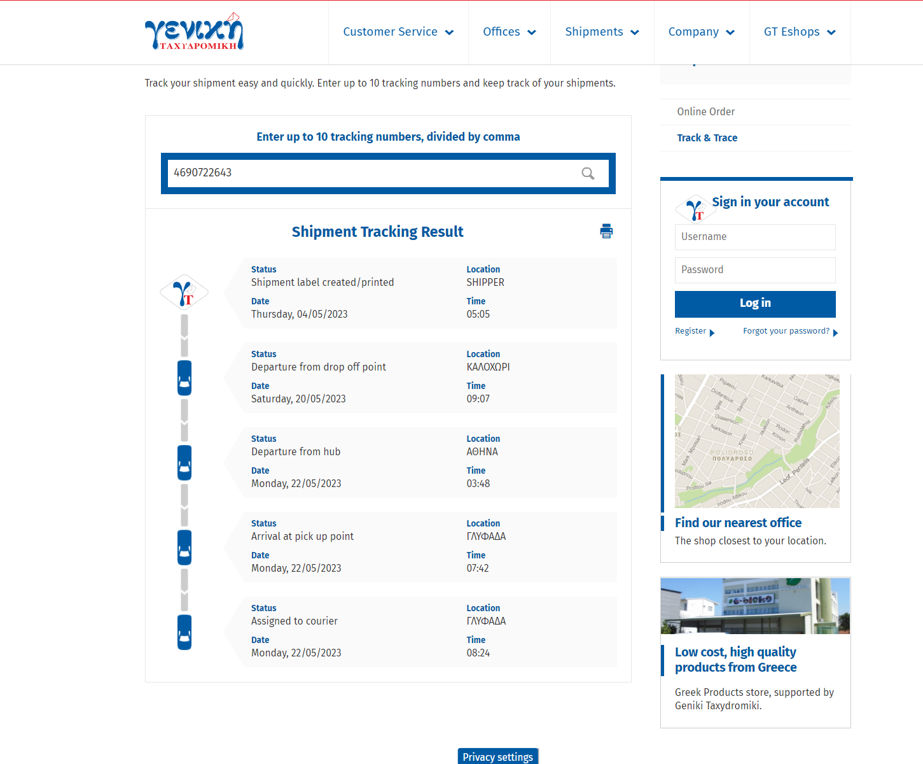The height and width of the screenshot is (764, 923).
Task: Open the Register link
Action: coord(691,331)
